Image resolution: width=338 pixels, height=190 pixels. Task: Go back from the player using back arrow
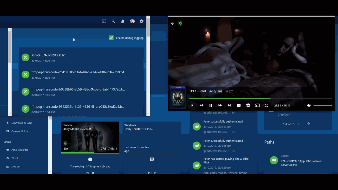click(172, 23)
